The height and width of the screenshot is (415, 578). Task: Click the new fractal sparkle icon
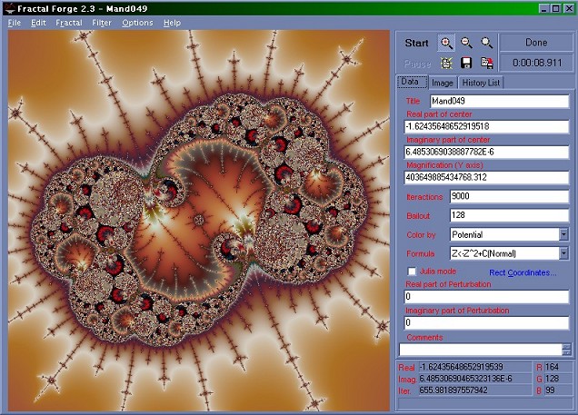tap(446, 63)
